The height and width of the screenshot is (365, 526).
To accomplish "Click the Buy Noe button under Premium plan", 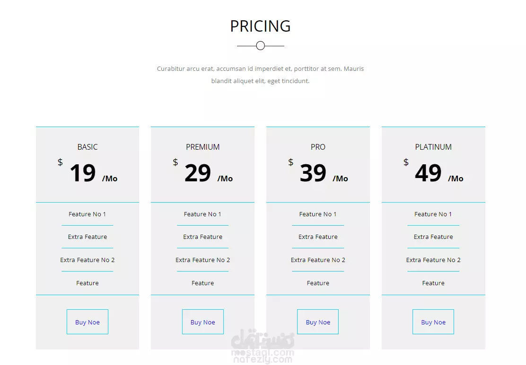I will click(202, 322).
